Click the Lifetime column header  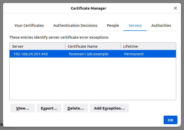point(148,46)
